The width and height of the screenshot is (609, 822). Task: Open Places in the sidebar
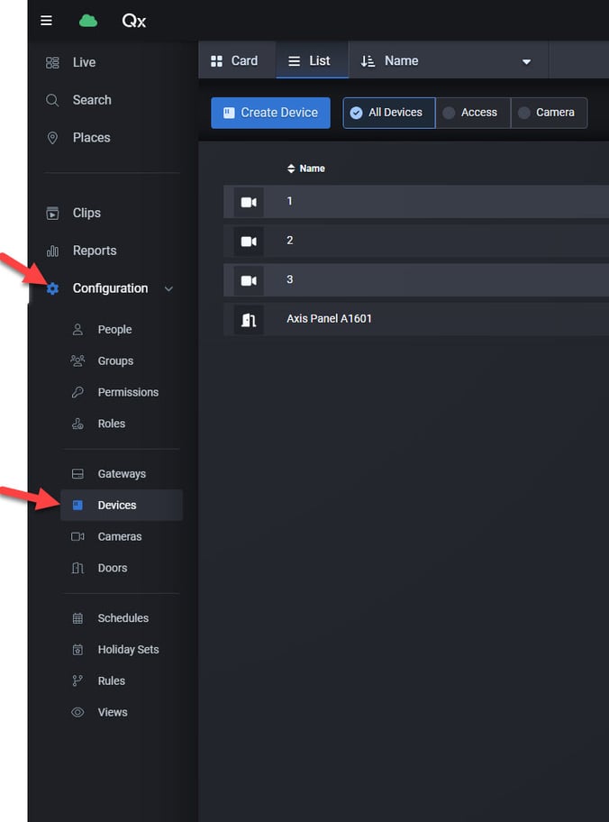click(91, 138)
